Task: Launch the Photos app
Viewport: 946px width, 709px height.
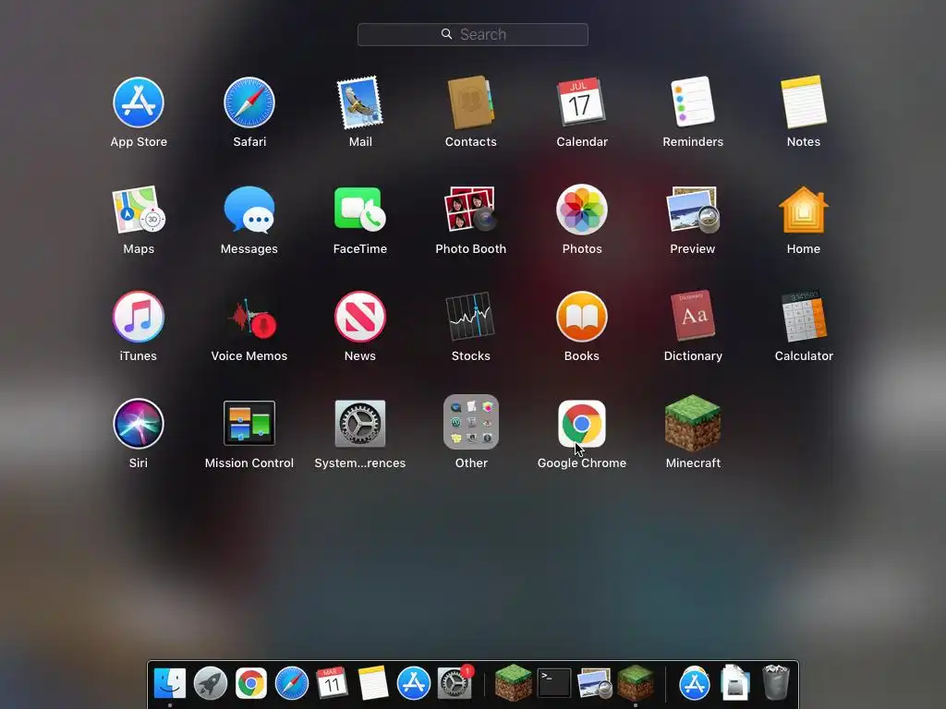Action: [582, 210]
